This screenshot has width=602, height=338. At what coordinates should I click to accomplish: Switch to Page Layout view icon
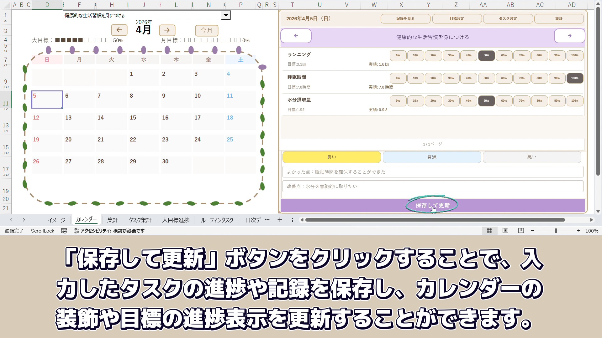(x=505, y=231)
